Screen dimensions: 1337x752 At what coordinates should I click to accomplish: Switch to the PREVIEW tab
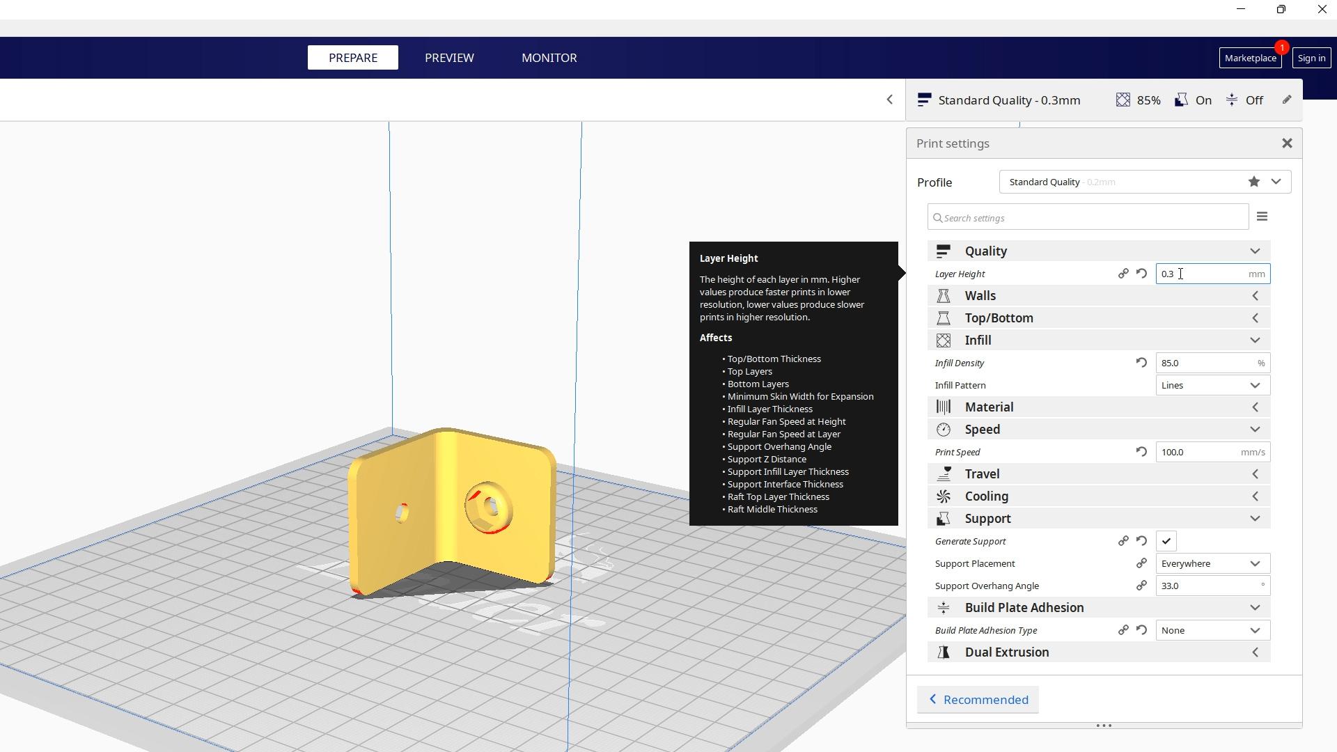pyautogui.click(x=449, y=58)
